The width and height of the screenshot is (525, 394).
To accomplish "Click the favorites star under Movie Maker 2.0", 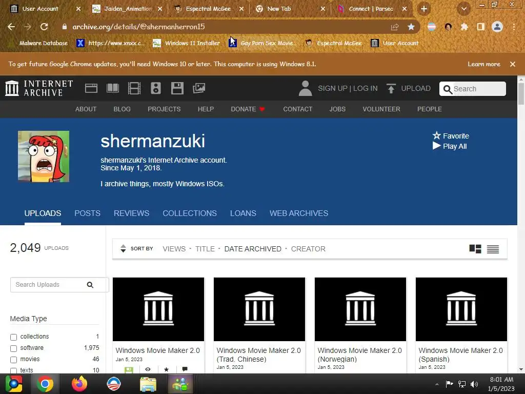I will [x=167, y=369].
